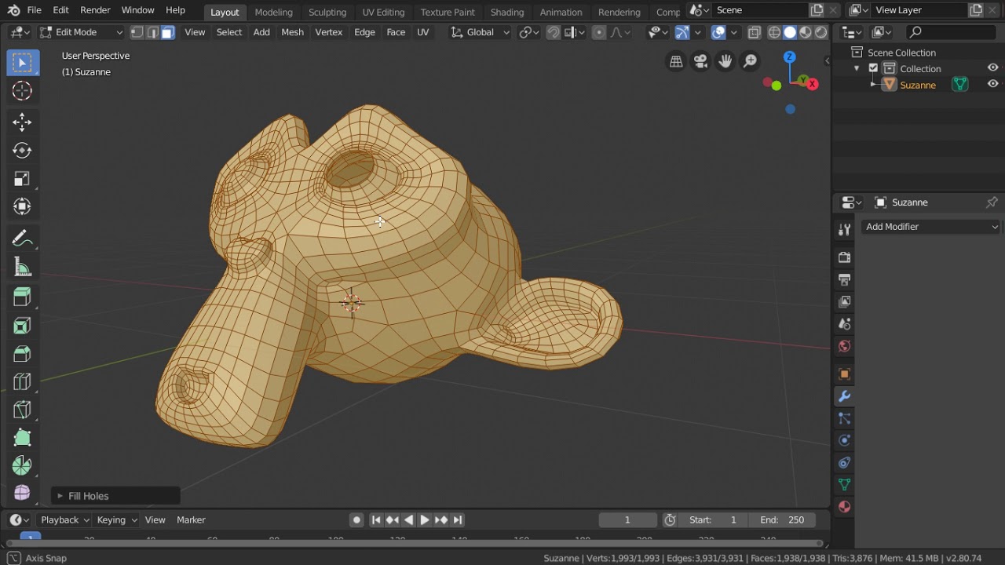Open the Scene properties tab
The height and width of the screenshot is (565, 1005).
(x=845, y=323)
